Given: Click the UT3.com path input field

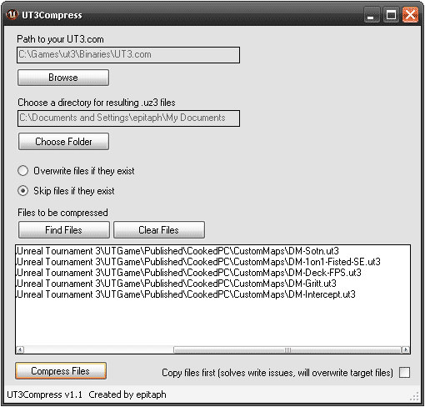Looking at the screenshot, I should click(x=128, y=55).
